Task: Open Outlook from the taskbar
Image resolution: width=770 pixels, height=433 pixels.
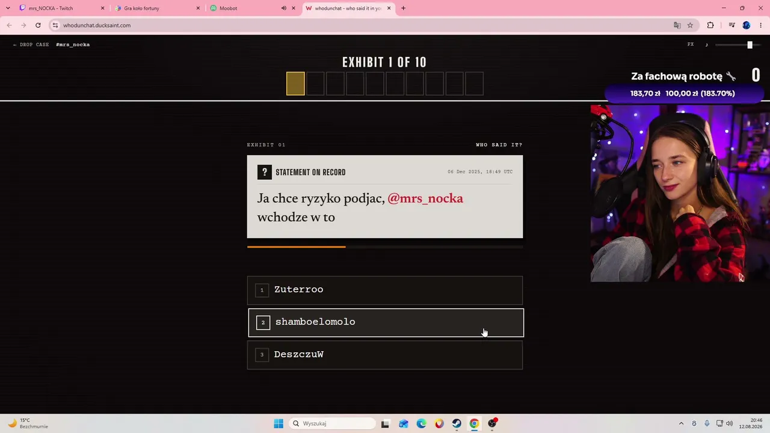Action: (x=403, y=423)
